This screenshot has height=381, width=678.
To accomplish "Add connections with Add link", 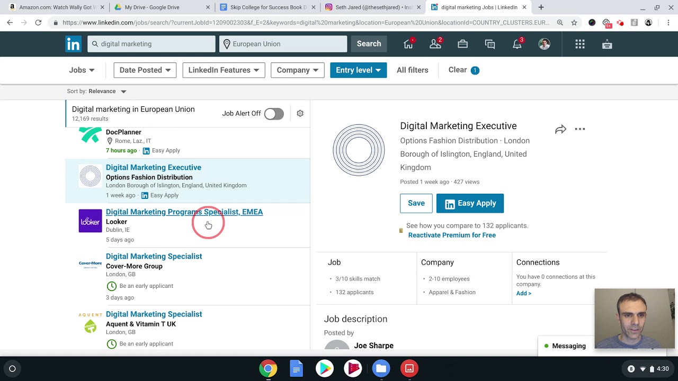I will tap(524, 293).
